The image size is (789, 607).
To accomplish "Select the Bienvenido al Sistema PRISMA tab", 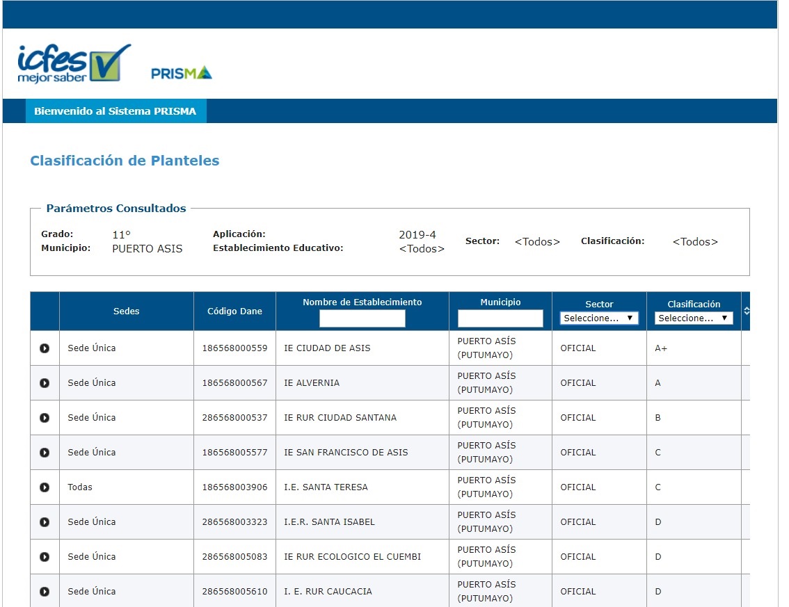I will click(115, 111).
